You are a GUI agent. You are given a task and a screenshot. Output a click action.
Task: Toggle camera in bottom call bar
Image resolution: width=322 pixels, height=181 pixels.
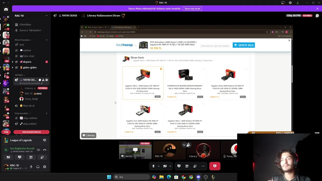tap(165, 166)
